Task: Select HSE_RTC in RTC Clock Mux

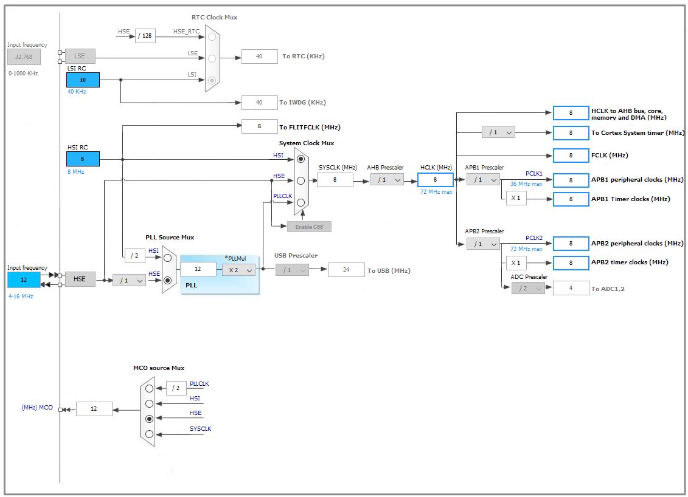Action: 212,37
